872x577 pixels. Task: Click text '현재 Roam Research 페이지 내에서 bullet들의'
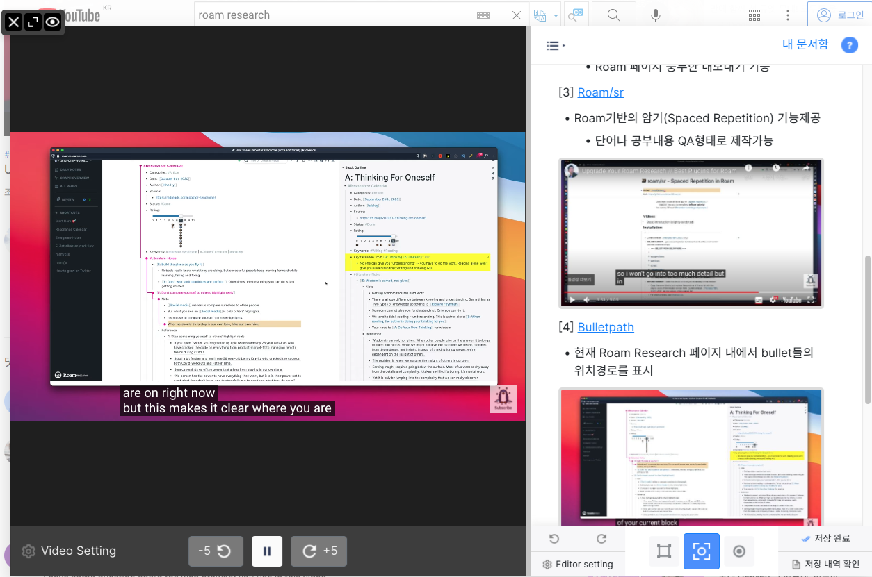tap(694, 353)
